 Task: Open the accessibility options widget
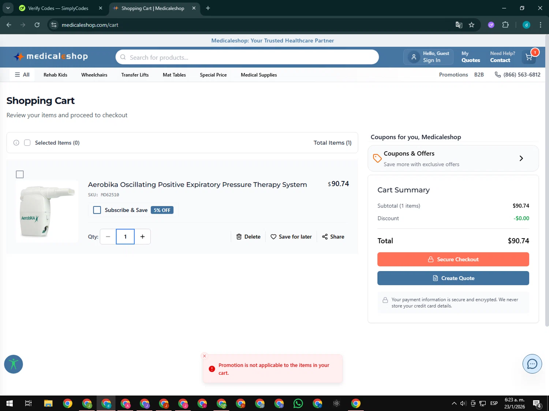14,364
